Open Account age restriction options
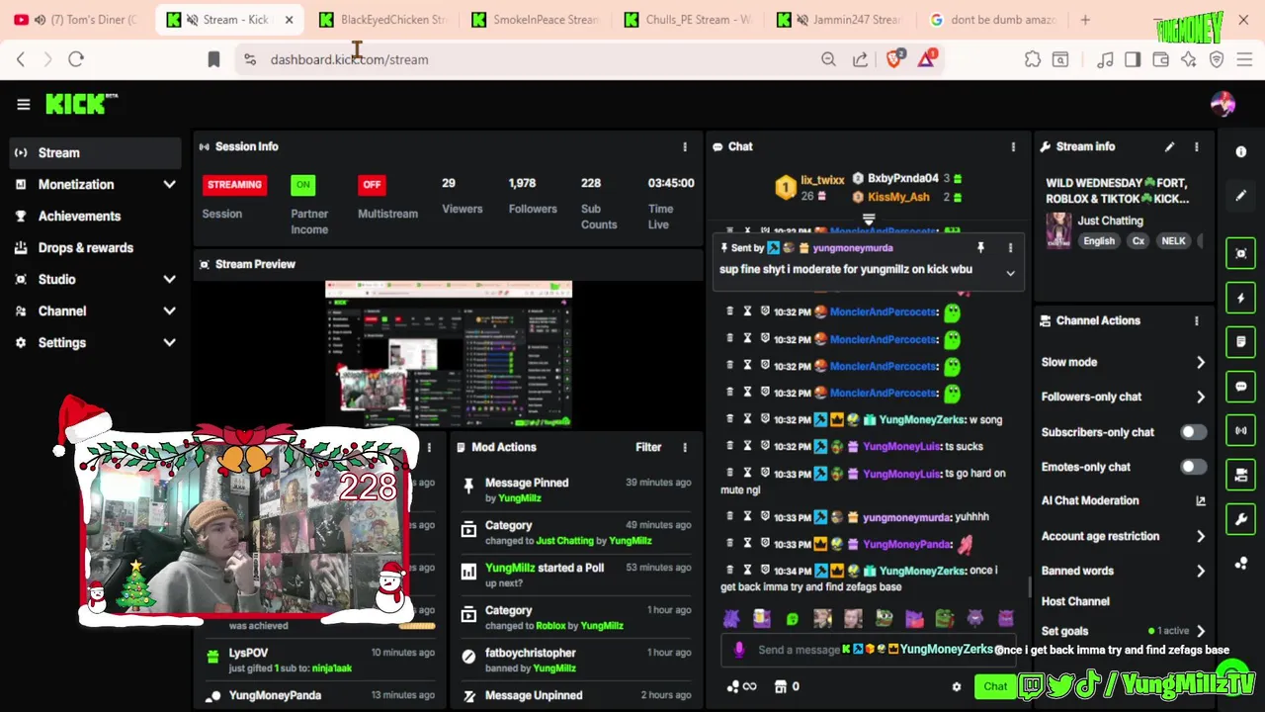The width and height of the screenshot is (1265, 712). click(x=1124, y=536)
